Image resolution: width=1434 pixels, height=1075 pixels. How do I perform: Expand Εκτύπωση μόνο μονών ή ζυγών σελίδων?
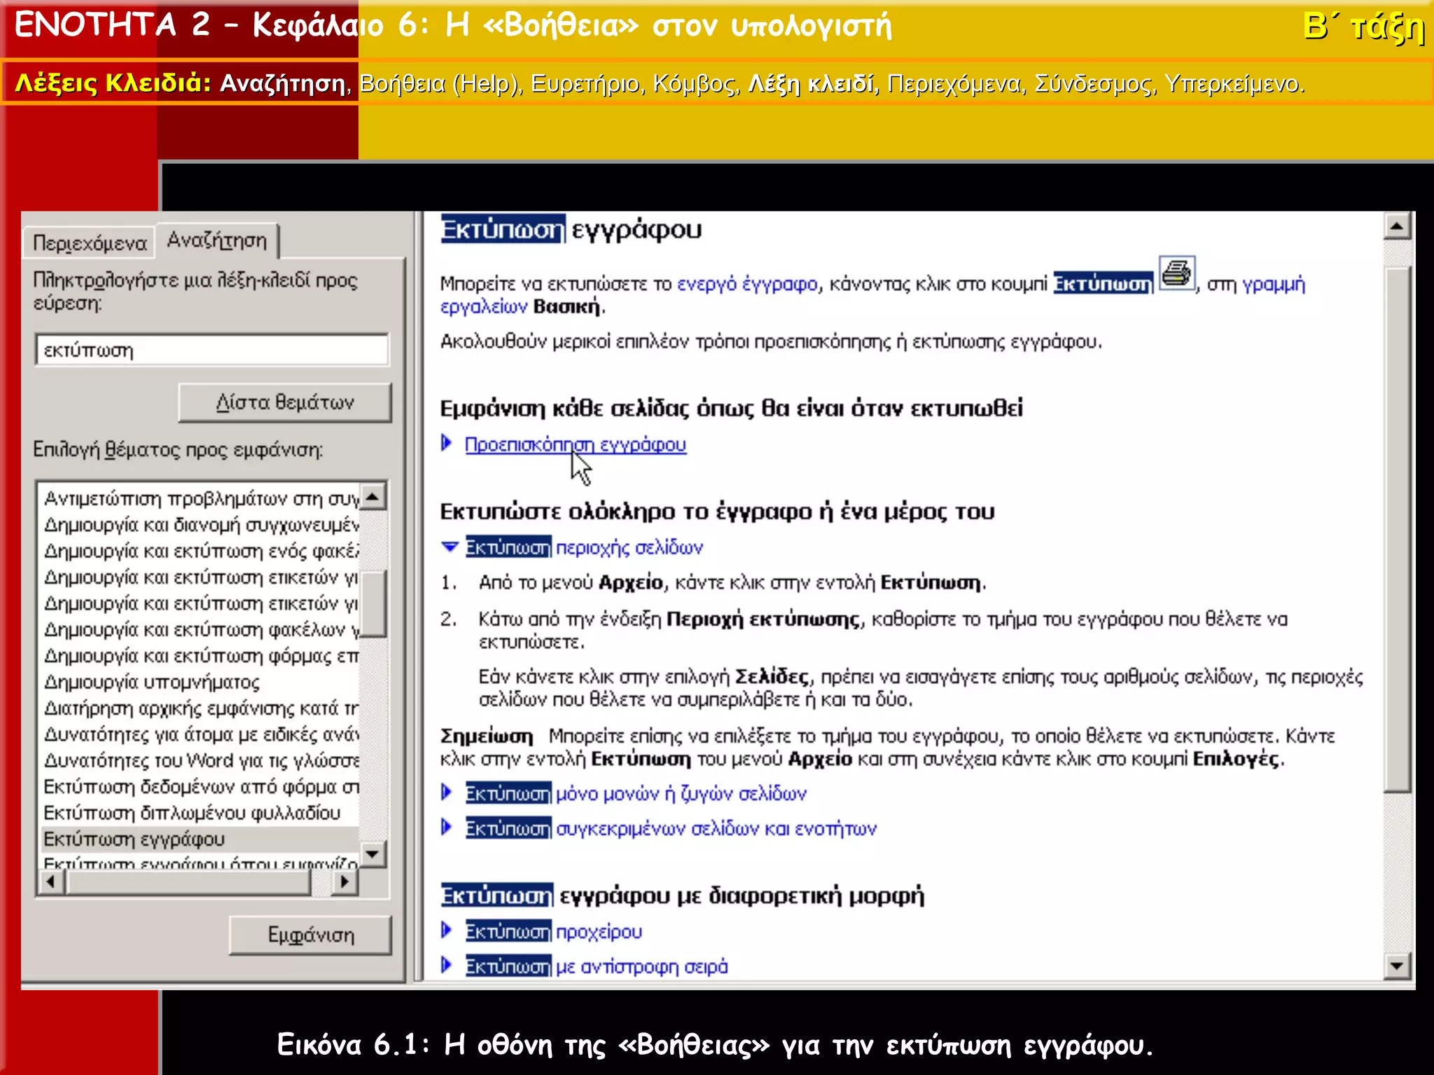[447, 792]
